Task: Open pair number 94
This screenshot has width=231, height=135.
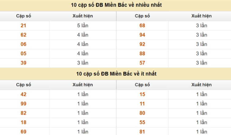Action: click(x=142, y=35)
